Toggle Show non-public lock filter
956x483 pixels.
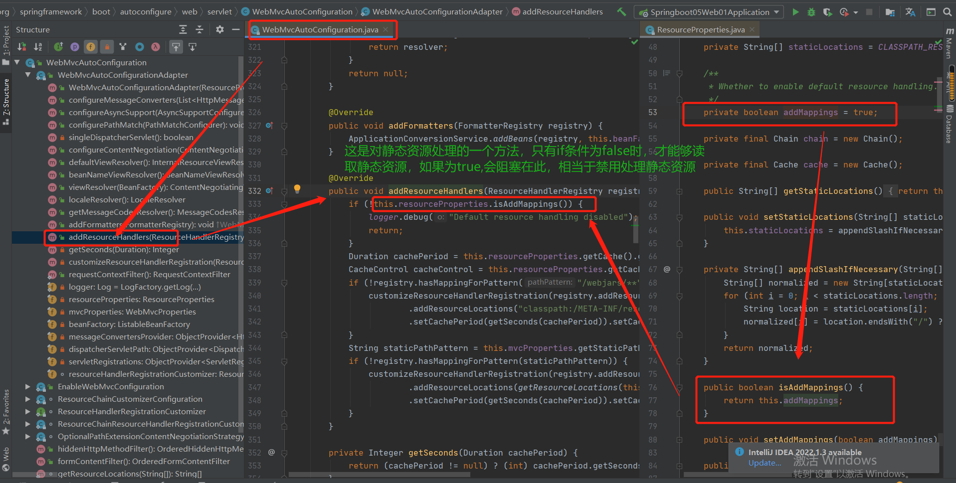point(107,47)
